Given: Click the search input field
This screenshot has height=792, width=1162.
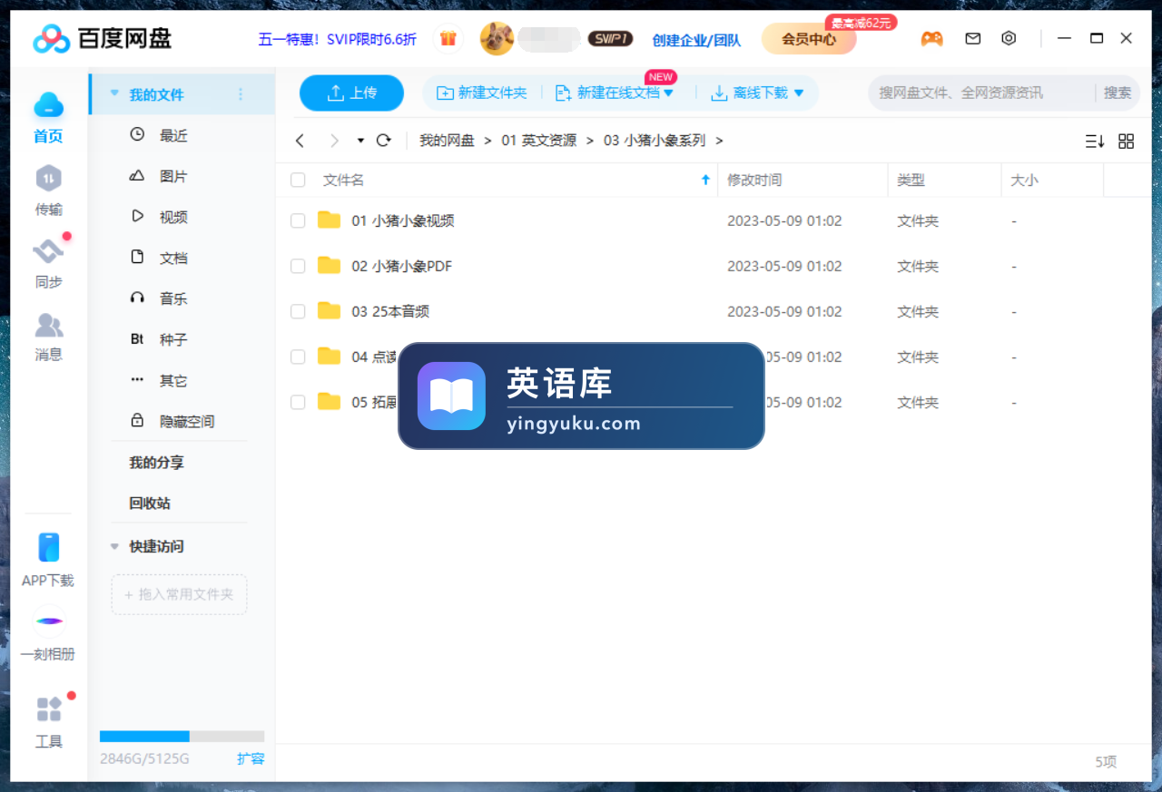Looking at the screenshot, I should (983, 93).
